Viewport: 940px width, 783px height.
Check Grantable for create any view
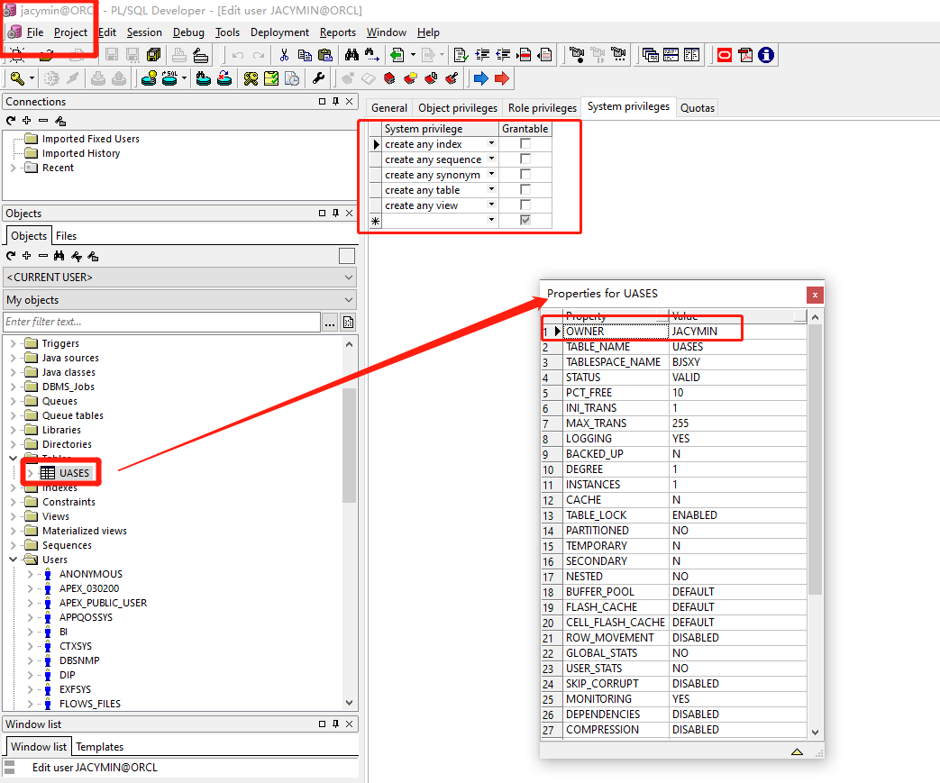[x=525, y=205]
